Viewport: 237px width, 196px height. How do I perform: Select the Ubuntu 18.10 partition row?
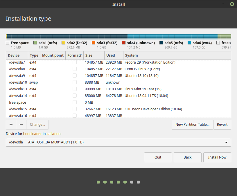pos(116,75)
